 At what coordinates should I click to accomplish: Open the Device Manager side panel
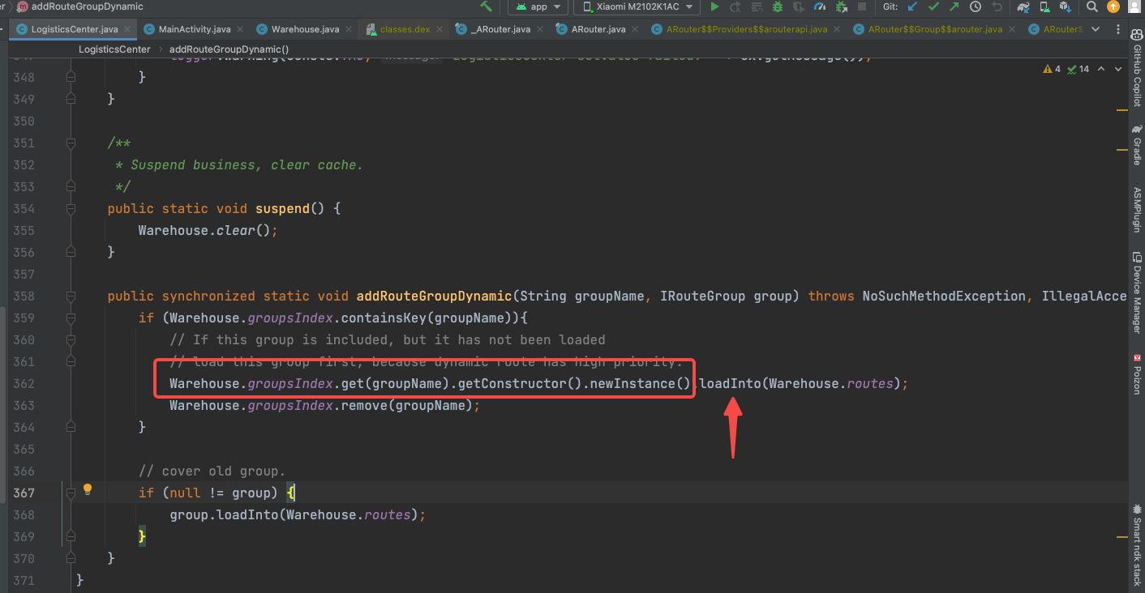(1137, 292)
